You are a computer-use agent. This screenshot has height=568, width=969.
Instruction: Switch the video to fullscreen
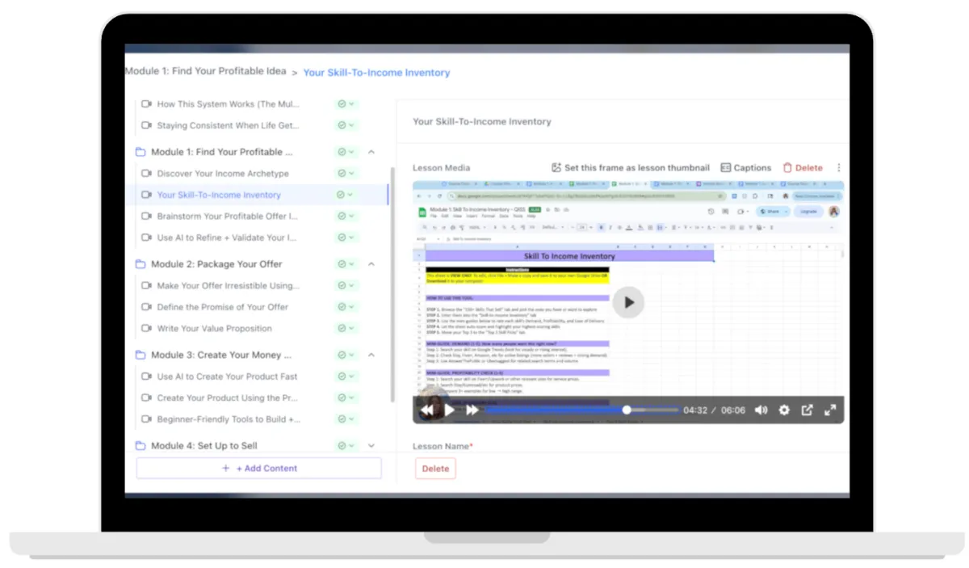[830, 410]
